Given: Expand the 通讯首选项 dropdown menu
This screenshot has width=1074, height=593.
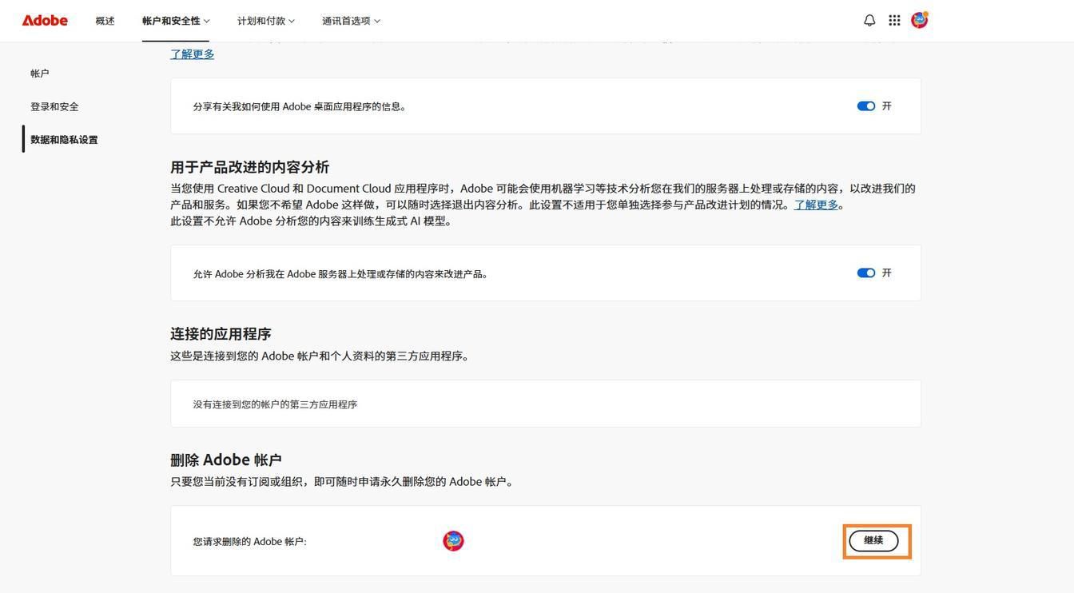Looking at the screenshot, I should tap(351, 21).
